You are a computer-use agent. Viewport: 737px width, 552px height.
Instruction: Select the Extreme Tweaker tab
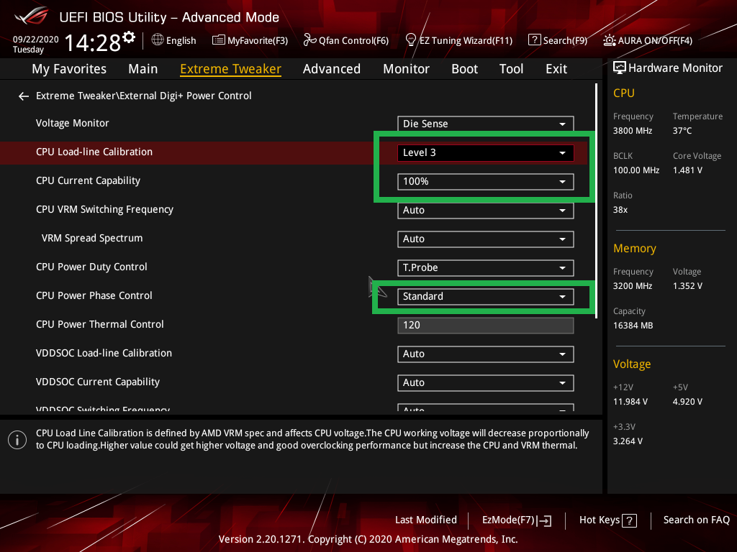(230, 69)
